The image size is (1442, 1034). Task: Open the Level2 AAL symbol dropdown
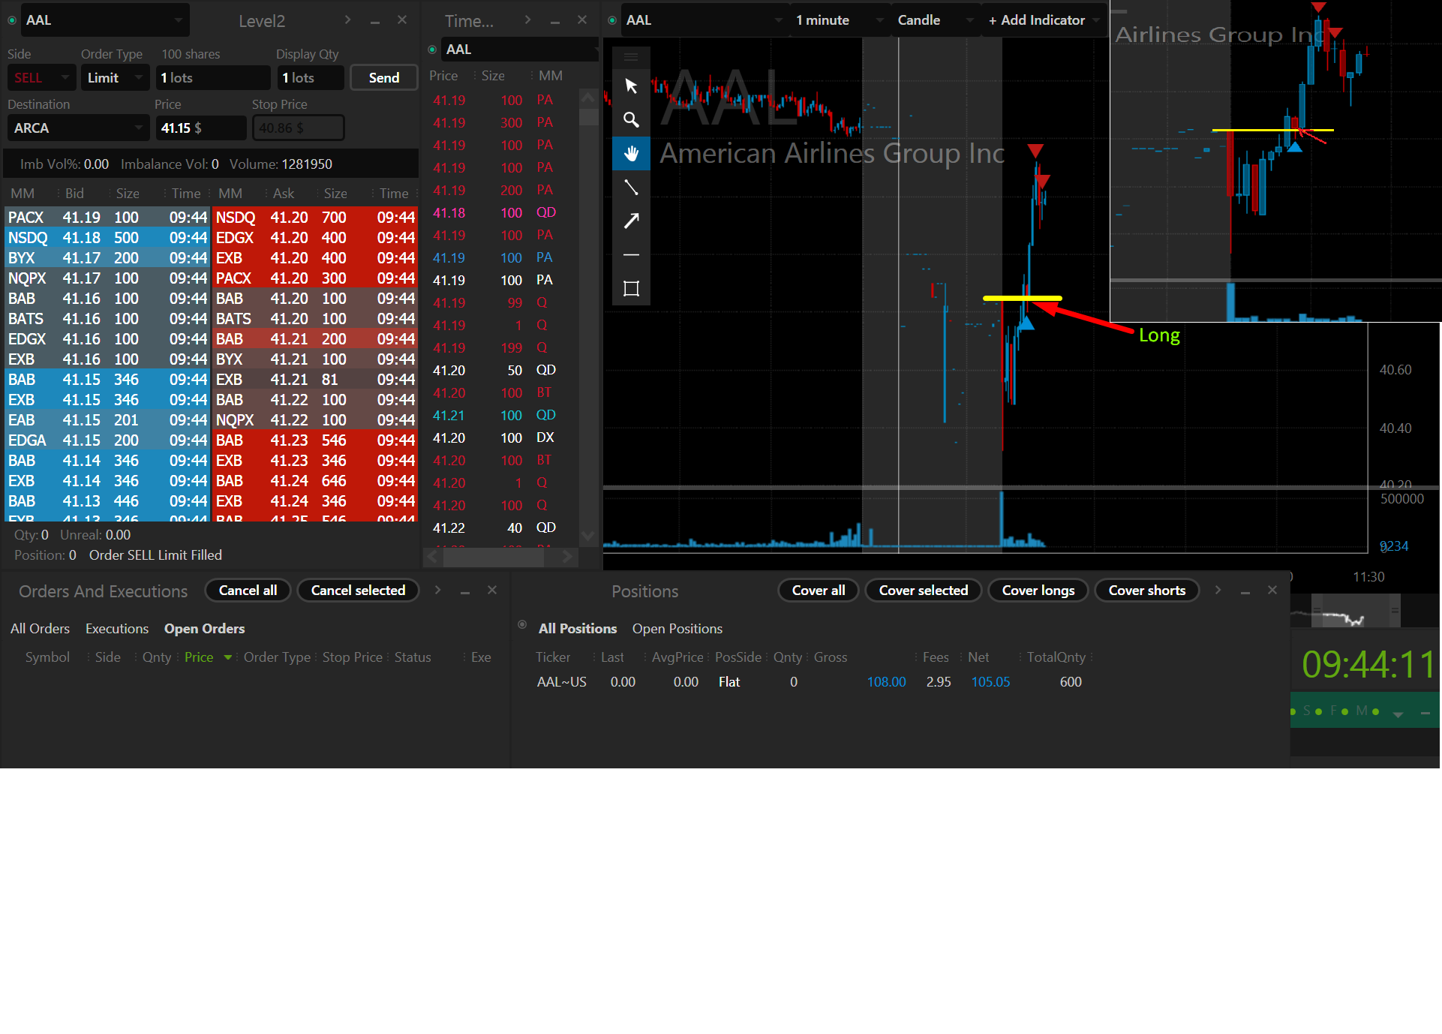(x=105, y=20)
